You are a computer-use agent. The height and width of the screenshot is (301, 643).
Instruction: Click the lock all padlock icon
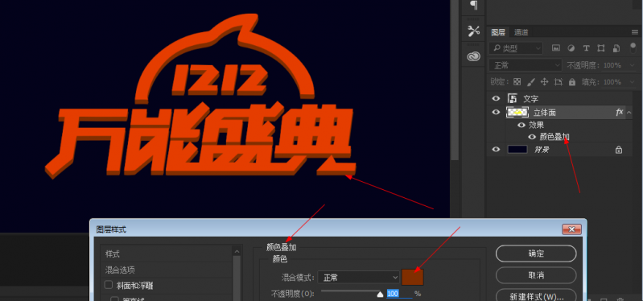[x=572, y=82]
